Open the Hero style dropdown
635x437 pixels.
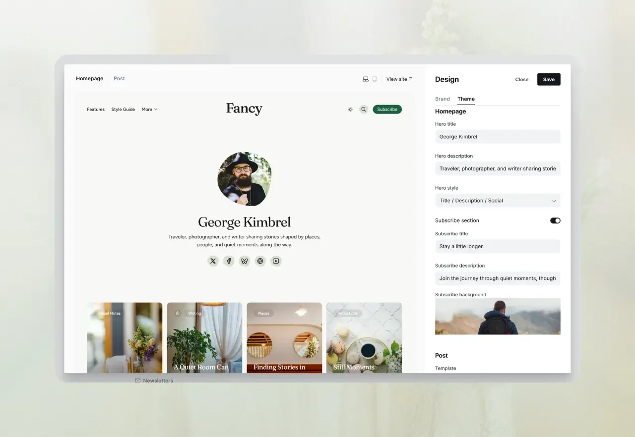pyautogui.click(x=497, y=201)
